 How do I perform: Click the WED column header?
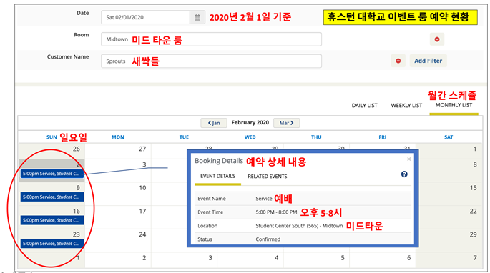click(250, 137)
